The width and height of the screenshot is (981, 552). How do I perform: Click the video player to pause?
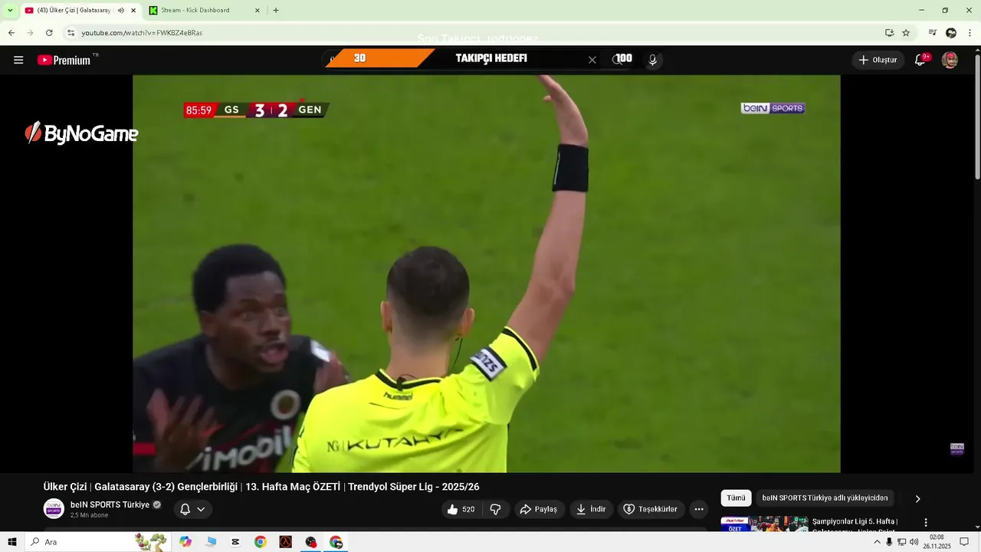(x=486, y=273)
